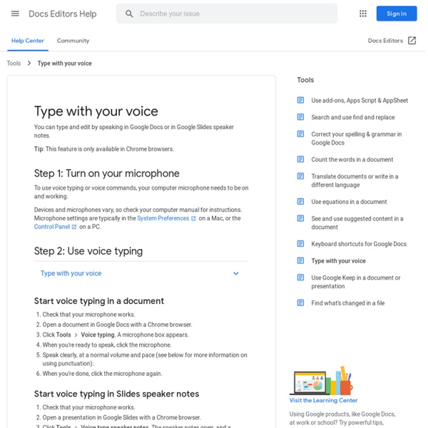Screen dimensions: 428x428
Task: Go to Tools breadcrumb
Action: click(14, 63)
